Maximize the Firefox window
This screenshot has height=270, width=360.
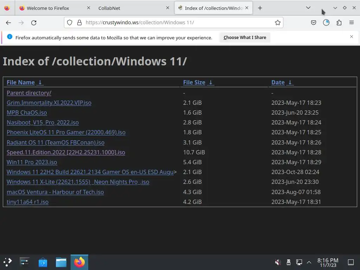click(x=345, y=8)
